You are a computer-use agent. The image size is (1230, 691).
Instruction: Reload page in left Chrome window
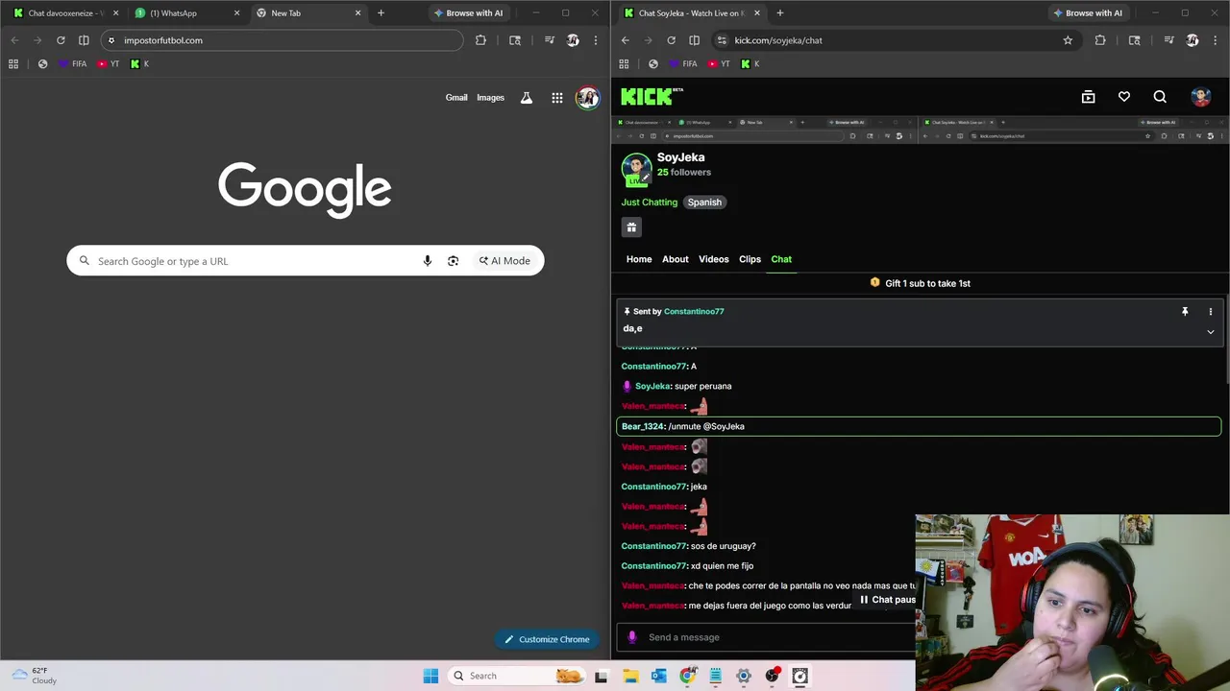[x=61, y=40]
